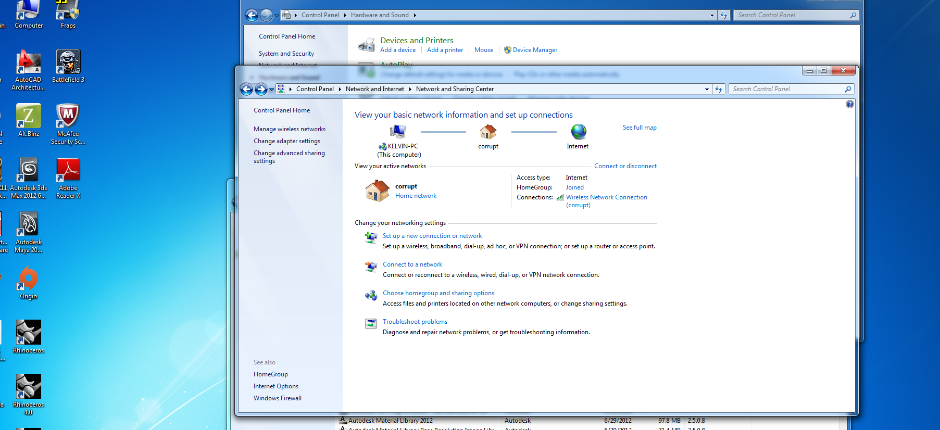940x430 pixels.
Task: Select the Adobe Reader X desktop icon
Action: tap(68, 179)
